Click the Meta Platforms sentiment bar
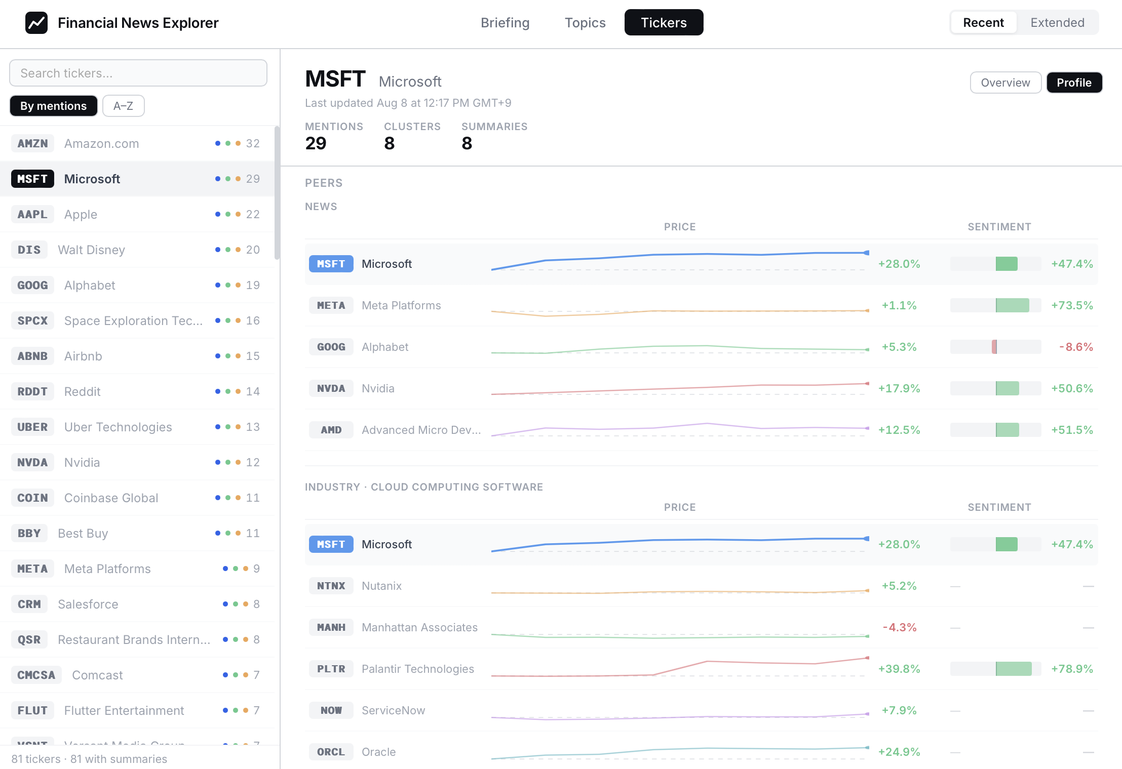 996,305
